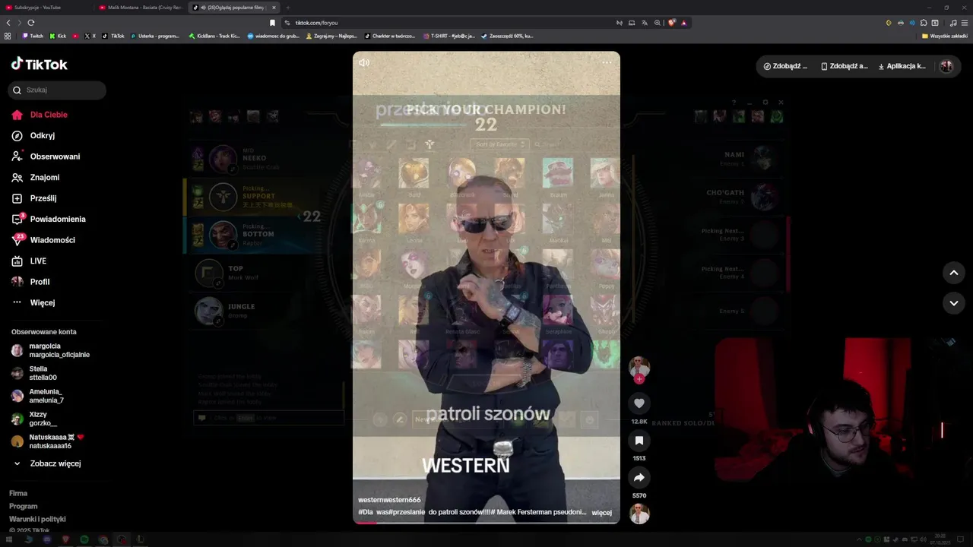Open Brave Shields lion icon

[x=671, y=23]
